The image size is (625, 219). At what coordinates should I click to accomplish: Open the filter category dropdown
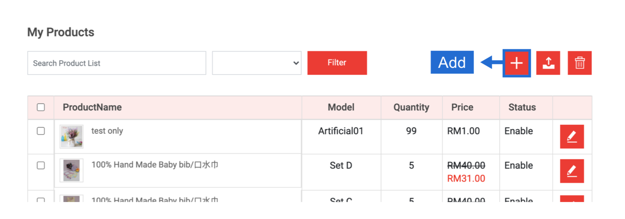pyautogui.click(x=256, y=63)
